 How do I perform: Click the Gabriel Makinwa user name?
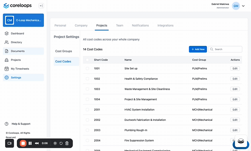click(x=220, y=4)
